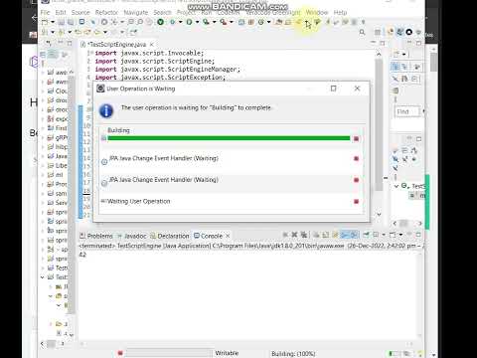Viewport: 477px width, 358px height.
Task: Switch to the Javadoc tab
Action: point(132,236)
